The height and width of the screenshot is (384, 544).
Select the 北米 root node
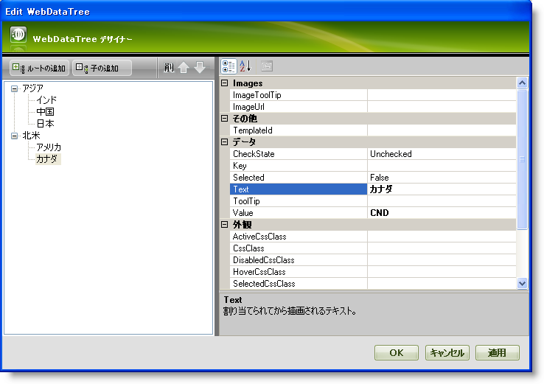(x=31, y=136)
